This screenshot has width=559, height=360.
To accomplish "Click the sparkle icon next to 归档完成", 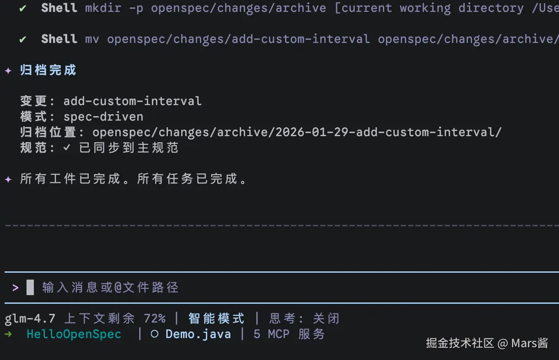I will 8,71.
